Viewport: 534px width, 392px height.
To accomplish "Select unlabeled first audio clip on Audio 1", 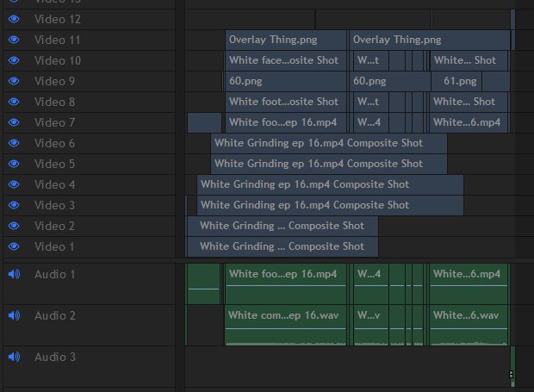I will pyautogui.click(x=203, y=283).
